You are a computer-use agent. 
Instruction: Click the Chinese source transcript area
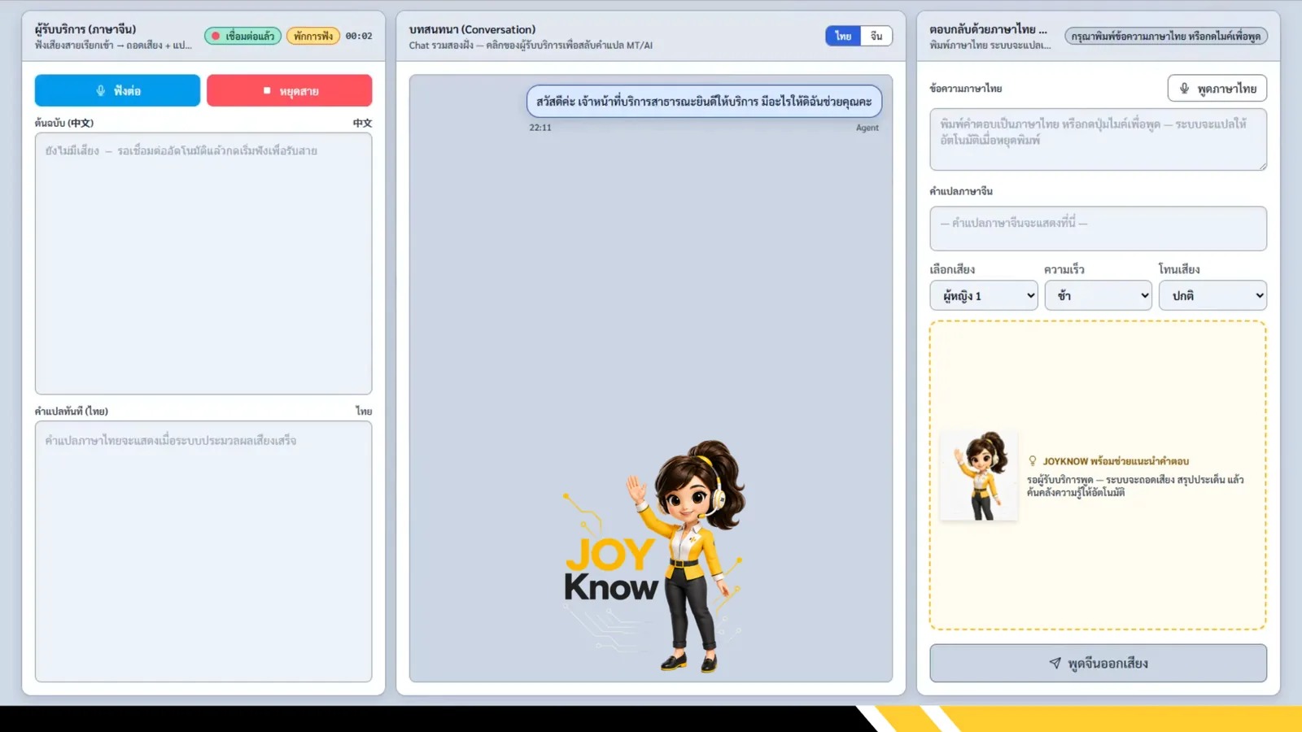click(203, 264)
